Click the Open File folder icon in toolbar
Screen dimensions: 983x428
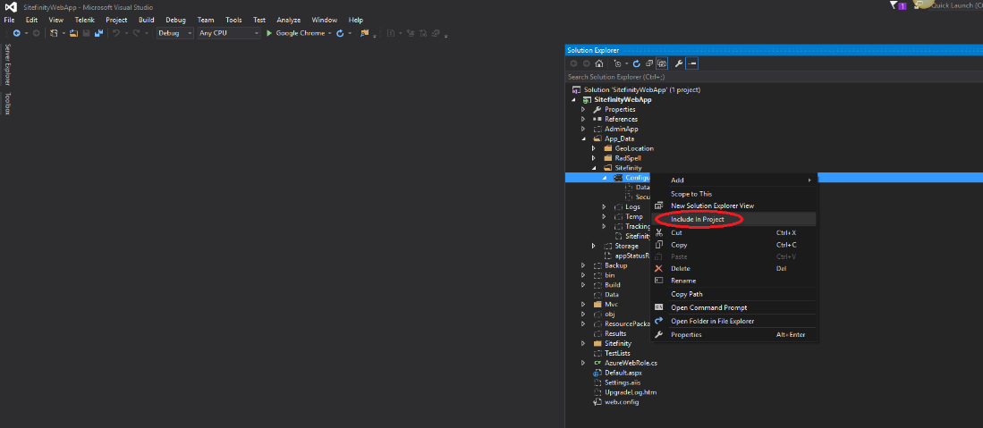(73, 33)
